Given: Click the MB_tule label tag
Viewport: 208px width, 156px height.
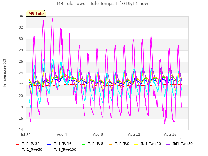Looking at the screenshot, I should coord(36,13).
